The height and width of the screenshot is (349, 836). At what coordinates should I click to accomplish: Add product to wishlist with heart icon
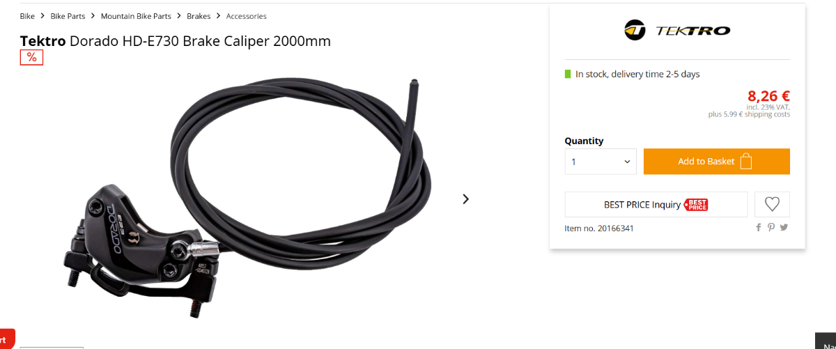(772, 204)
